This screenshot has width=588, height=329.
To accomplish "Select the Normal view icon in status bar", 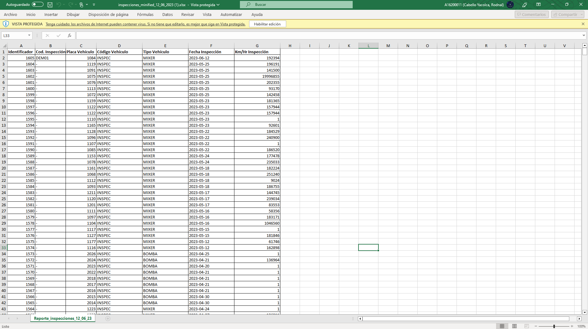I will 502,326.
